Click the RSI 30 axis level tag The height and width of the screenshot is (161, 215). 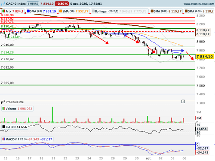click(198, 133)
